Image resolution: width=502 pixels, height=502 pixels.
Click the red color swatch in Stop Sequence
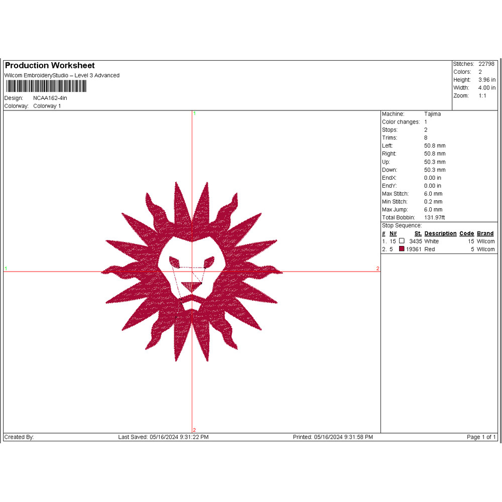402,249
